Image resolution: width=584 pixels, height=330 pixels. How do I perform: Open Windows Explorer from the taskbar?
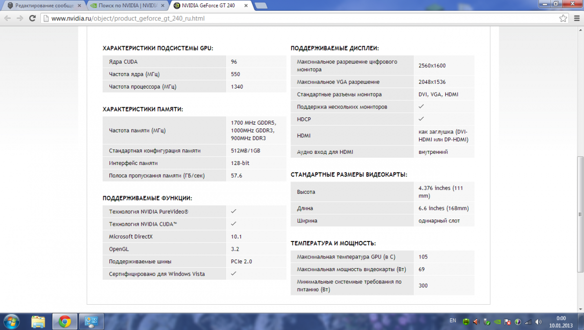38,321
